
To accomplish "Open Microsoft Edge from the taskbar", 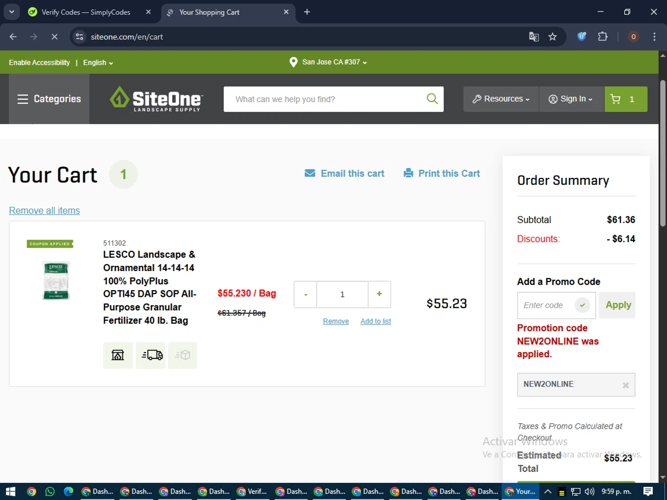I will coord(68,492).
